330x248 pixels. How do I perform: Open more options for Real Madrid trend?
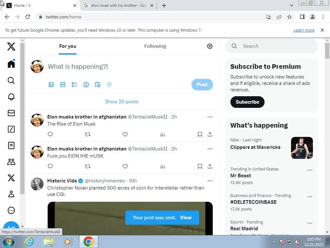tap(310, 223)
